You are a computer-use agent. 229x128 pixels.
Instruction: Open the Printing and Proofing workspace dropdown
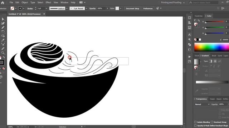click(x=173, y=2)
